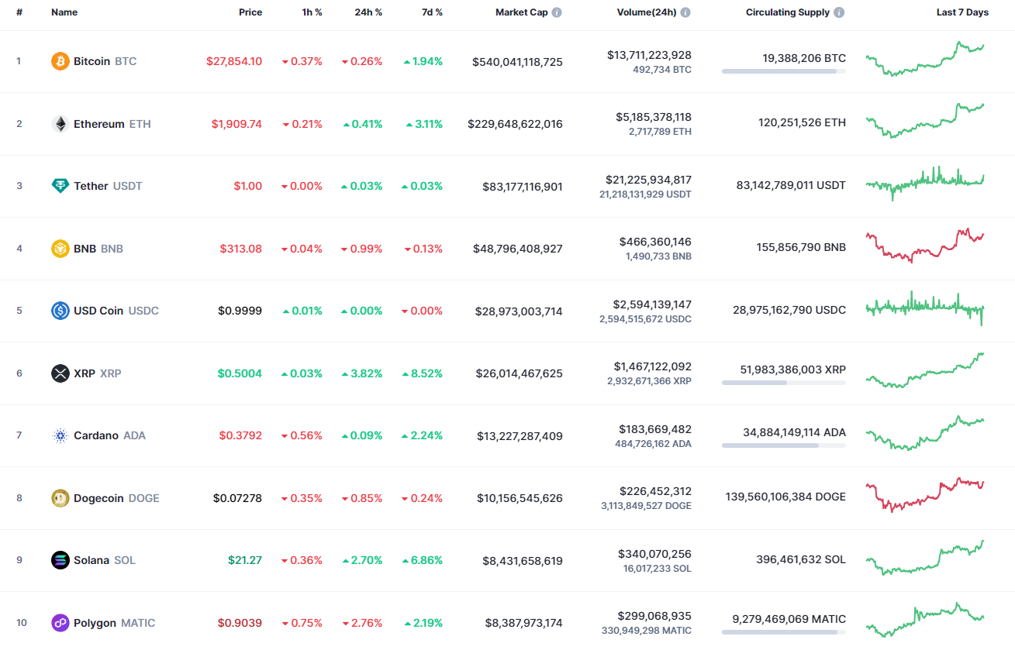Open the Market Cap info tooltip
This screenshot has height=650, width=1015.
[x=555, y=12]
